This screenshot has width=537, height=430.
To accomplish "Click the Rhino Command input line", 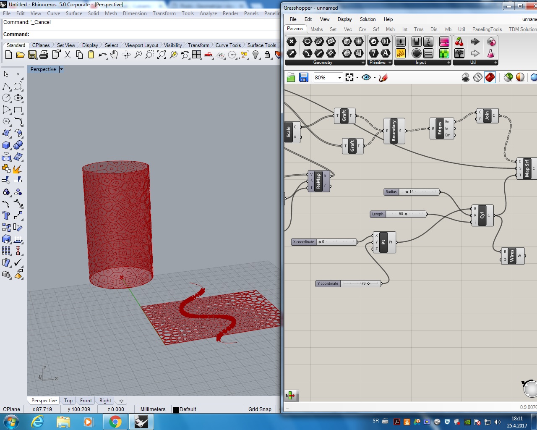I will [x=141, y=34].
